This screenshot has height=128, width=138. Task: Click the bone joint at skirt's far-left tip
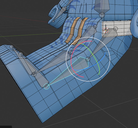(x=12, y=47)
